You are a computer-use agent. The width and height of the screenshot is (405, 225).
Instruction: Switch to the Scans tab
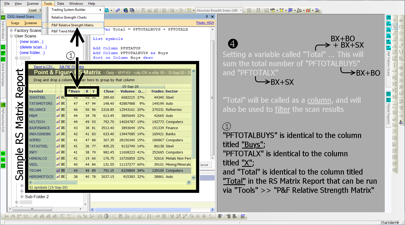click(x=15, y=23)
